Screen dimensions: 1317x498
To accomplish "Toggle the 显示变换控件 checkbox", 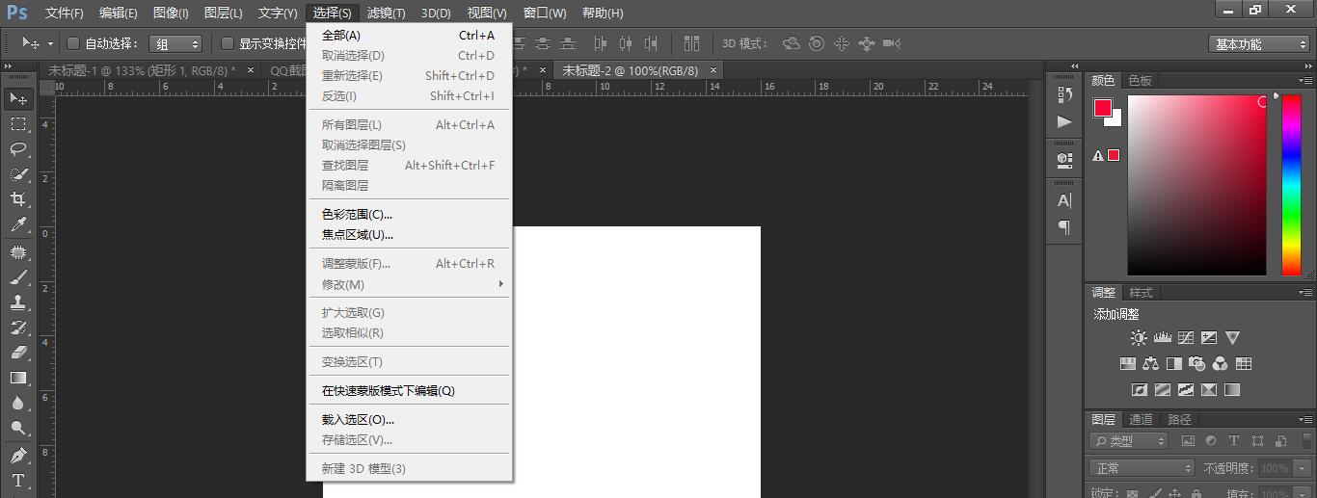I will click(x=228, y=43).
